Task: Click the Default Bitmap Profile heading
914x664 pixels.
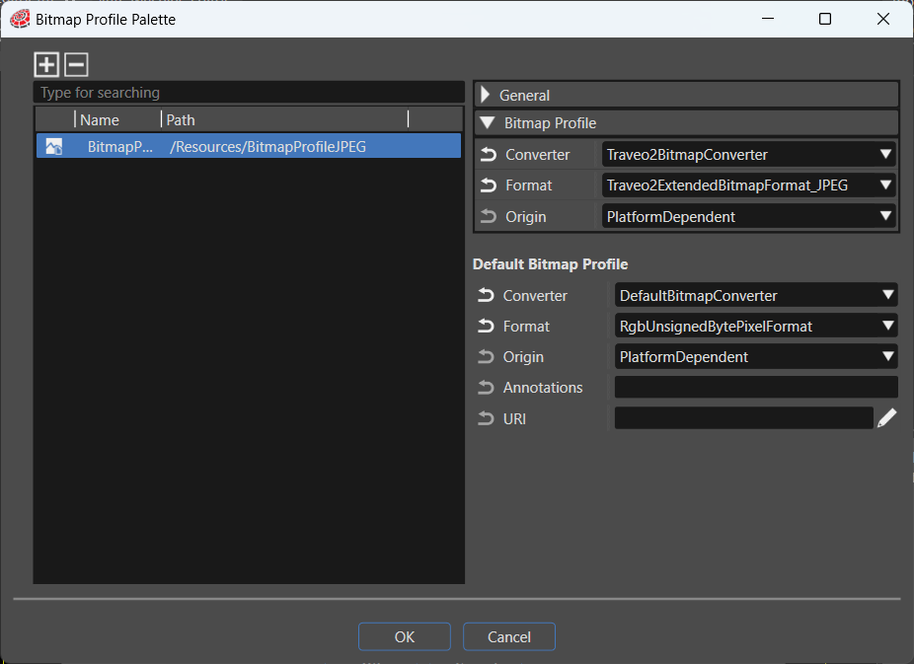Action: pyautogui.click(x=550, y=263)
